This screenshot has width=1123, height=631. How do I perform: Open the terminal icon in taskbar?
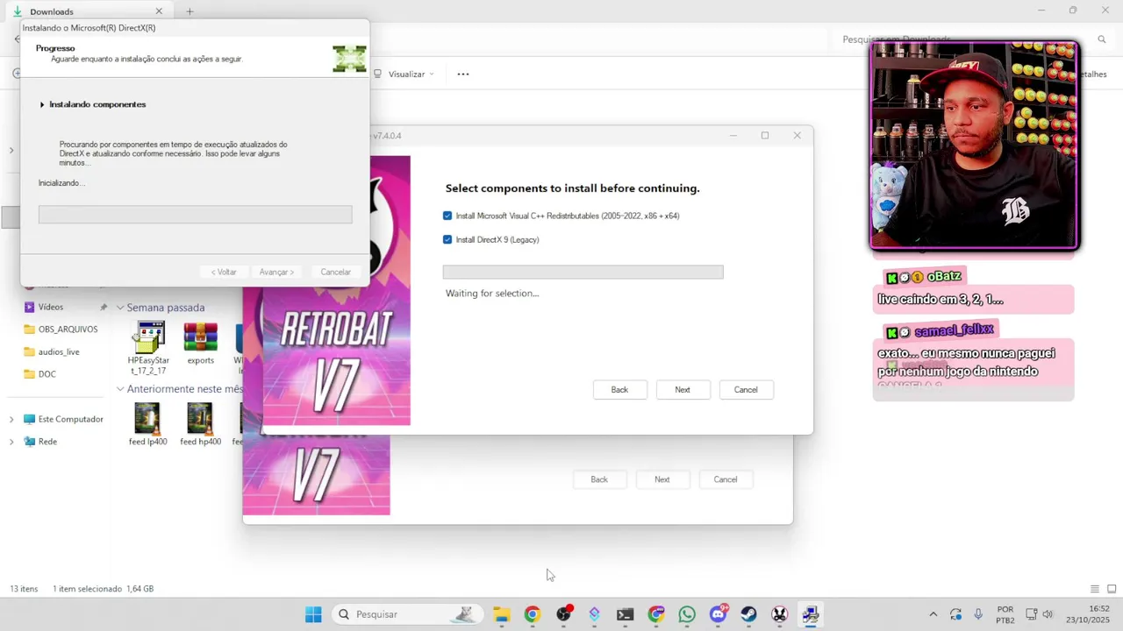(626, 614)
